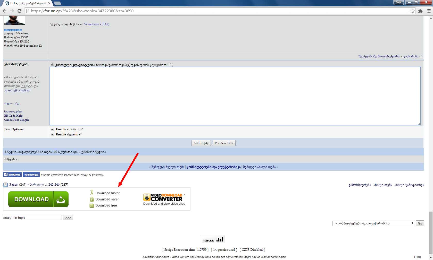Expand the forum jump dropdown
Viewport: 433px width, 260px height.
click(373, 223)
